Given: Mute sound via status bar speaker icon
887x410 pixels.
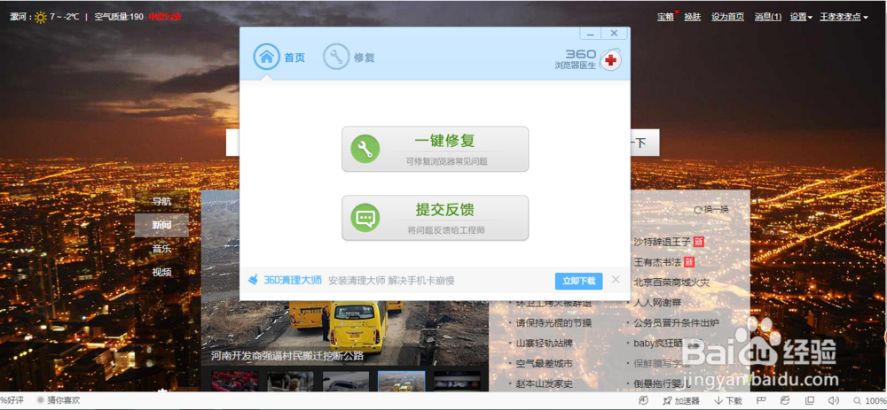Looking at the screenshot, I should (833, 400).
